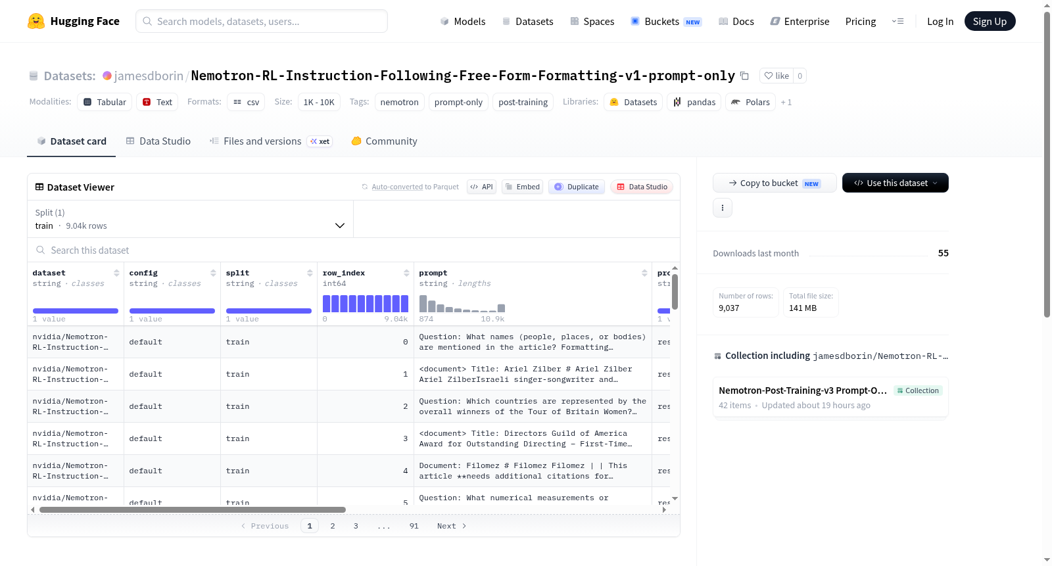Open the Files and versions tab
This screenshot has height=566, width=1052.
pos(271,141)
